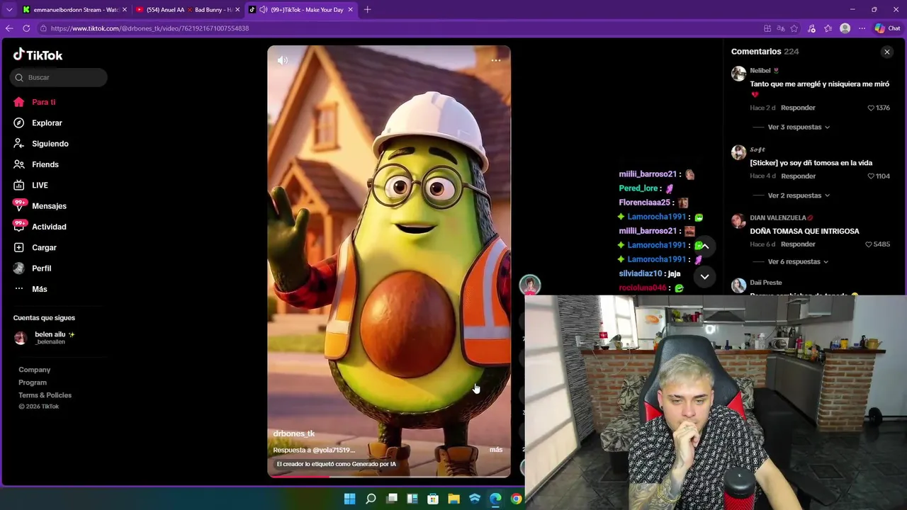Click the Generado por IA label
This screenshot has height=510, width=907.
(x=336, y=464)
